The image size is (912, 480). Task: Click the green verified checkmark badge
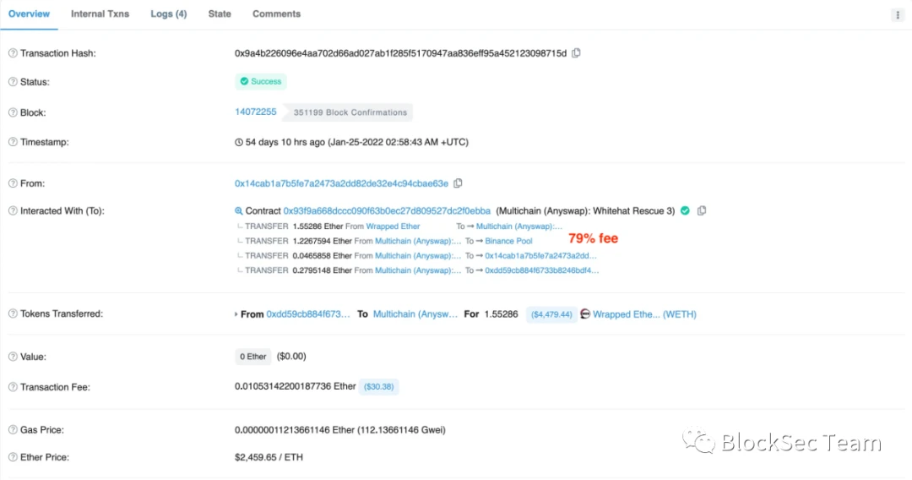click(x=685, y=210)
